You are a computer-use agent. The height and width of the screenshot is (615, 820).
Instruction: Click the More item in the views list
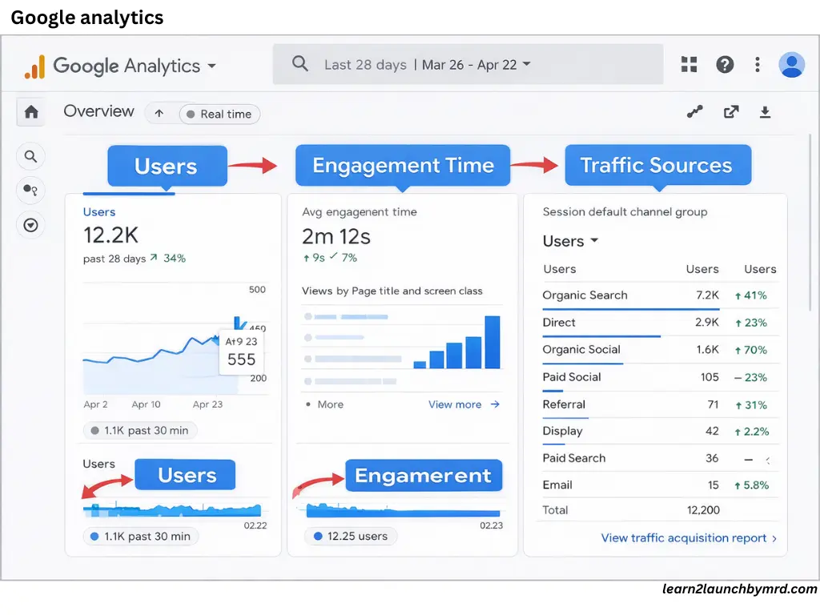pos(330,404)
